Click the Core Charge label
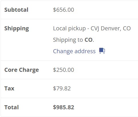Screen dimensions: 138x117 click(x=22, y=70)
